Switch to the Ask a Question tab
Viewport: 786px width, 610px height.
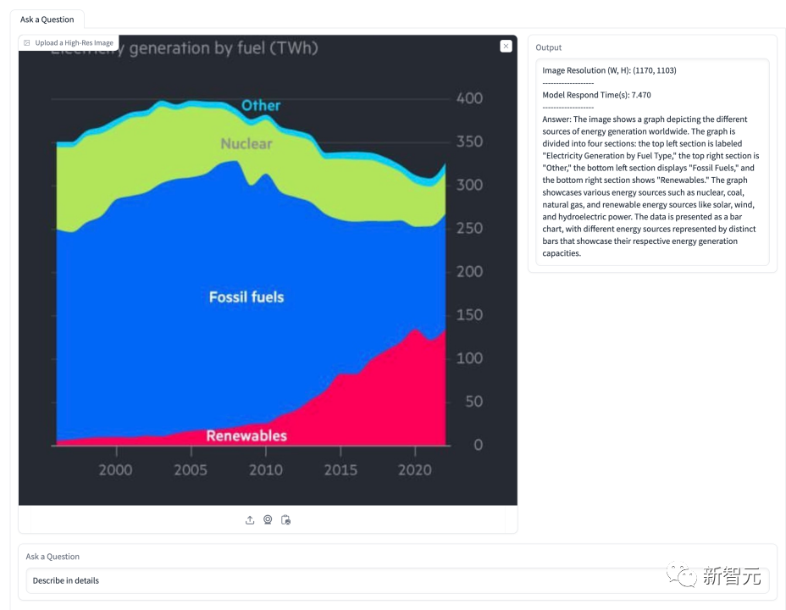coord(47,19)
